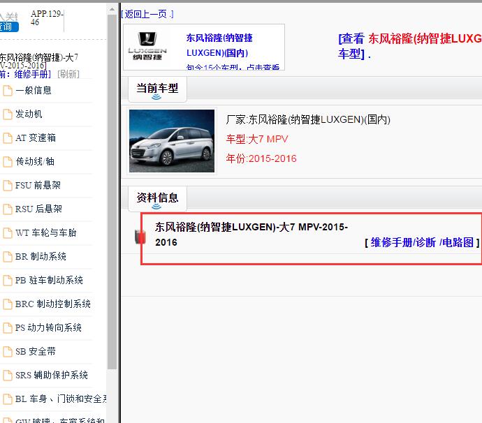Click the Luxgen 纳智捷 brand logo
Screen dimensions: 482x423
147,46
